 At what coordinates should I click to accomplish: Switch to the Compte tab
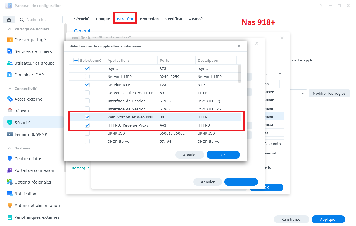pos(103,19)
